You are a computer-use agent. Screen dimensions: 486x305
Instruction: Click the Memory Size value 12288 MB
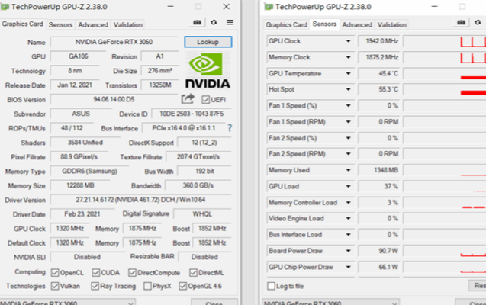tap(81, 185)
